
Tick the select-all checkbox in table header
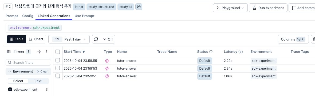tap(58, 52)
